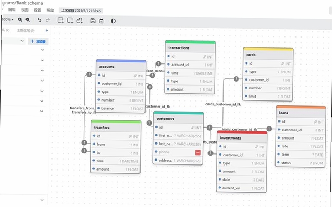
Task: Click the 添加表 add table button
Action: (38, 41)
